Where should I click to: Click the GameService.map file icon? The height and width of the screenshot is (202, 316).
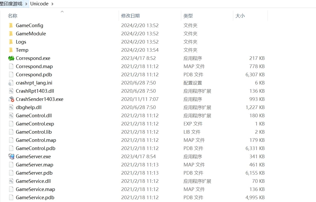(11, 189)
